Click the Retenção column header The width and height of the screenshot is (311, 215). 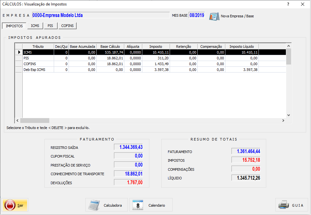pos(184,47)
